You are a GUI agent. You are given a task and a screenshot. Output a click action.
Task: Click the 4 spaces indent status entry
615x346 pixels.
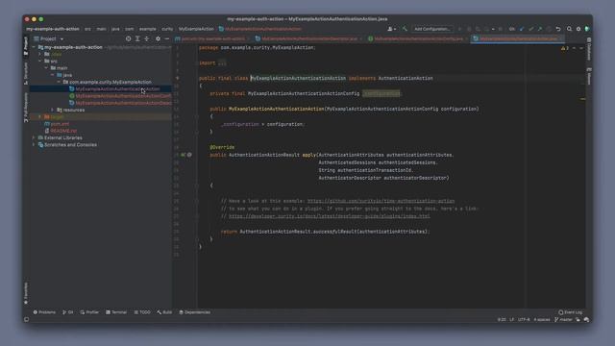[542, 319]
